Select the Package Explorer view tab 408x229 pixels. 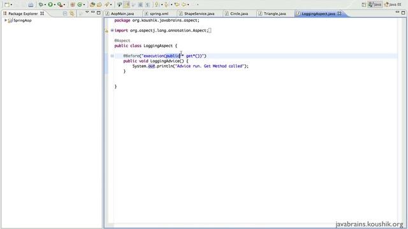click(x=23, y=13)
